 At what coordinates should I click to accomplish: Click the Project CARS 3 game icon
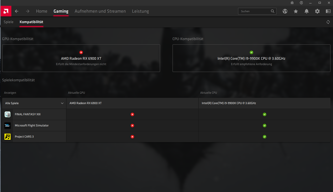[x=7, y=137]
